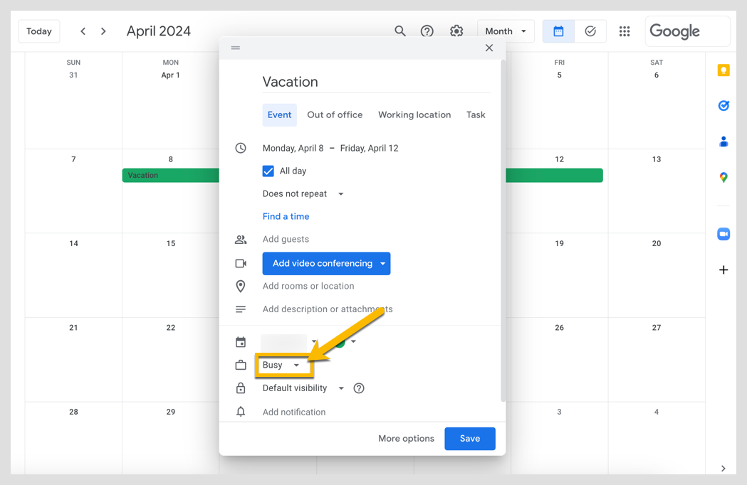The image size is (747, 485).
Task: Open the Does not repeat dropdown
Action: tap(303, 194)
